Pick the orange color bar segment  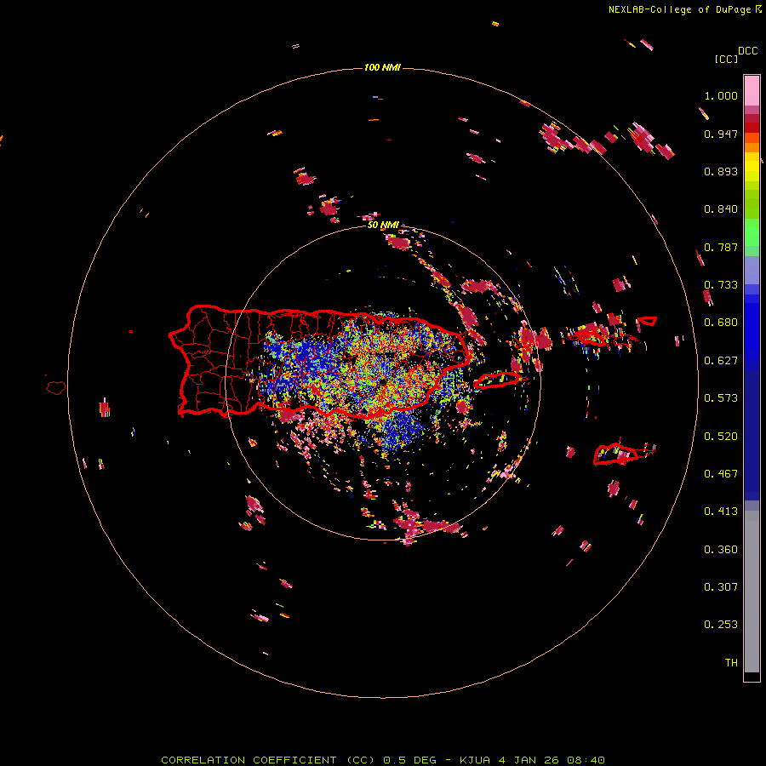pos(752,147)
